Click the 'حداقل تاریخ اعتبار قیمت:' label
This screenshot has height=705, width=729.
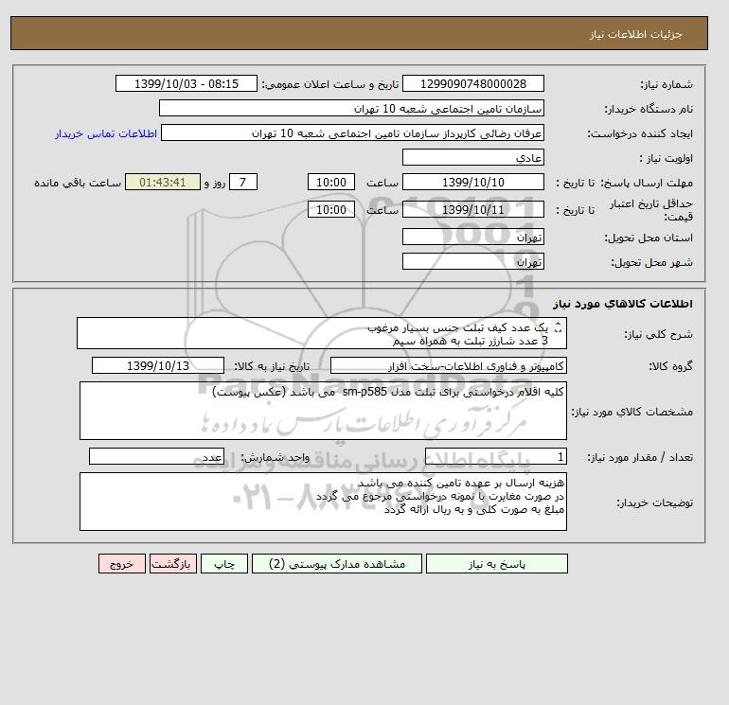[x=651, y=210]
